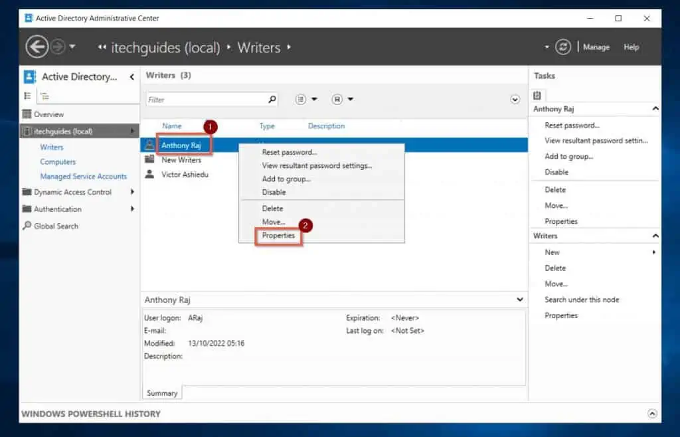Screen dimensions: 680x437
Task: Expand the itechguides (local) node arrow
Action: (x=132, y=131)
